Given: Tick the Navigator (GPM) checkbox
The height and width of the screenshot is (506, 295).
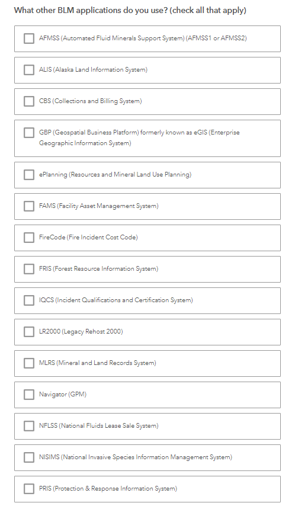Looking at the screenshot, I should click(x=28, y=395).
